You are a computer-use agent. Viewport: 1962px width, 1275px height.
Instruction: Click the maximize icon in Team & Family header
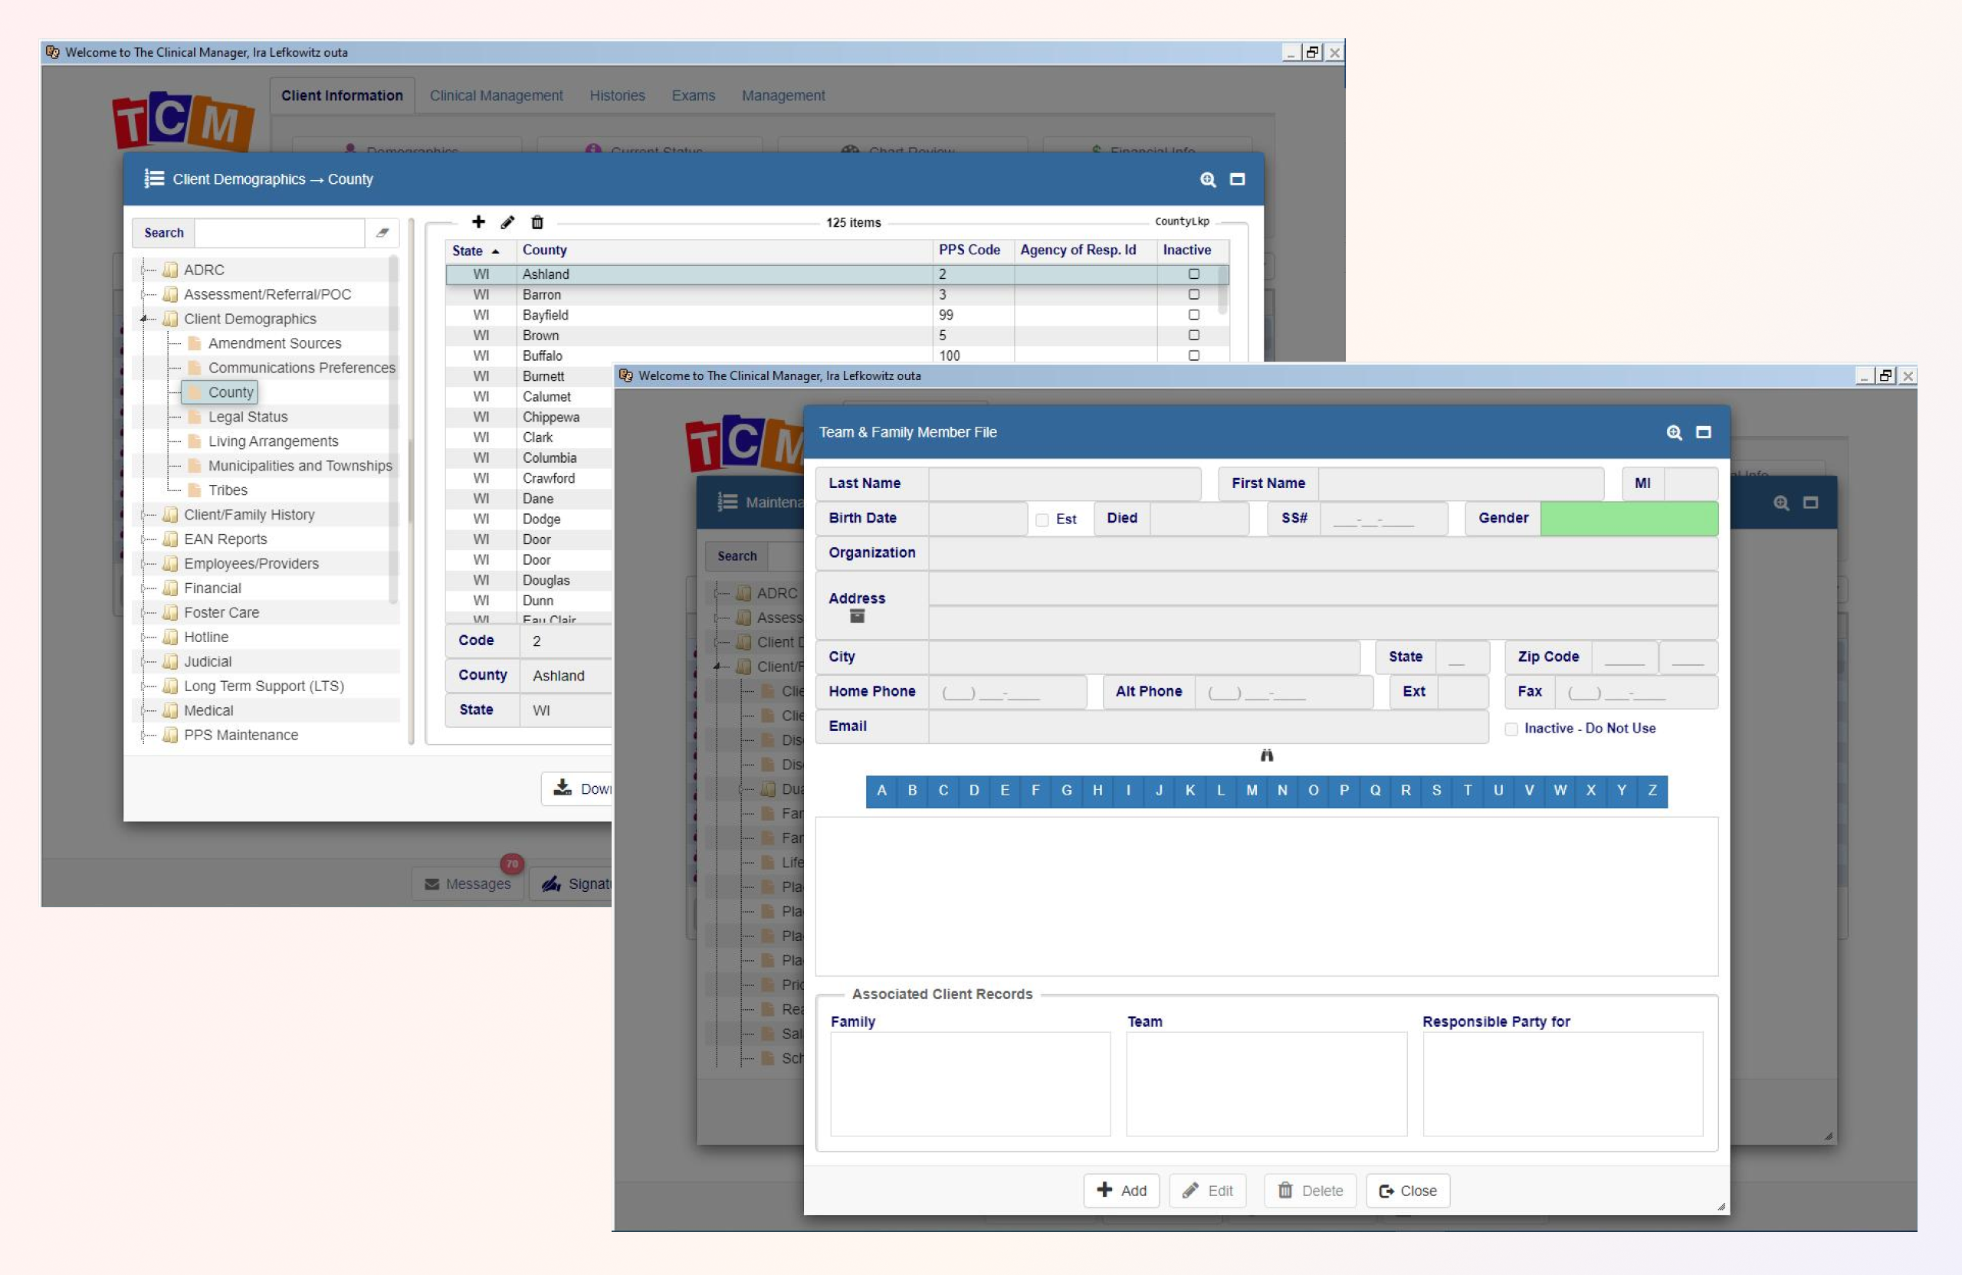click(1703, 432)
